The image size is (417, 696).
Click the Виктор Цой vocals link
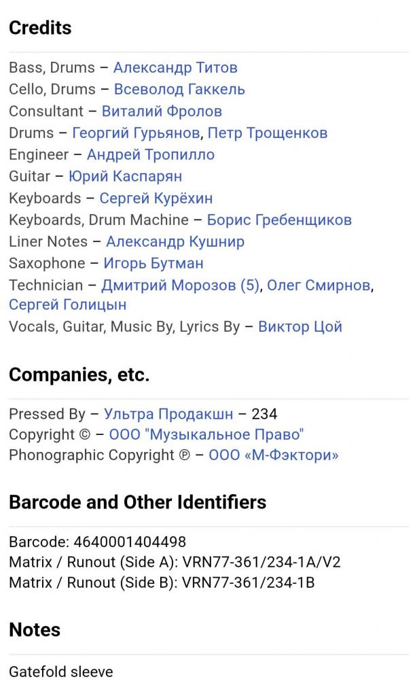[x=300, y=327]
